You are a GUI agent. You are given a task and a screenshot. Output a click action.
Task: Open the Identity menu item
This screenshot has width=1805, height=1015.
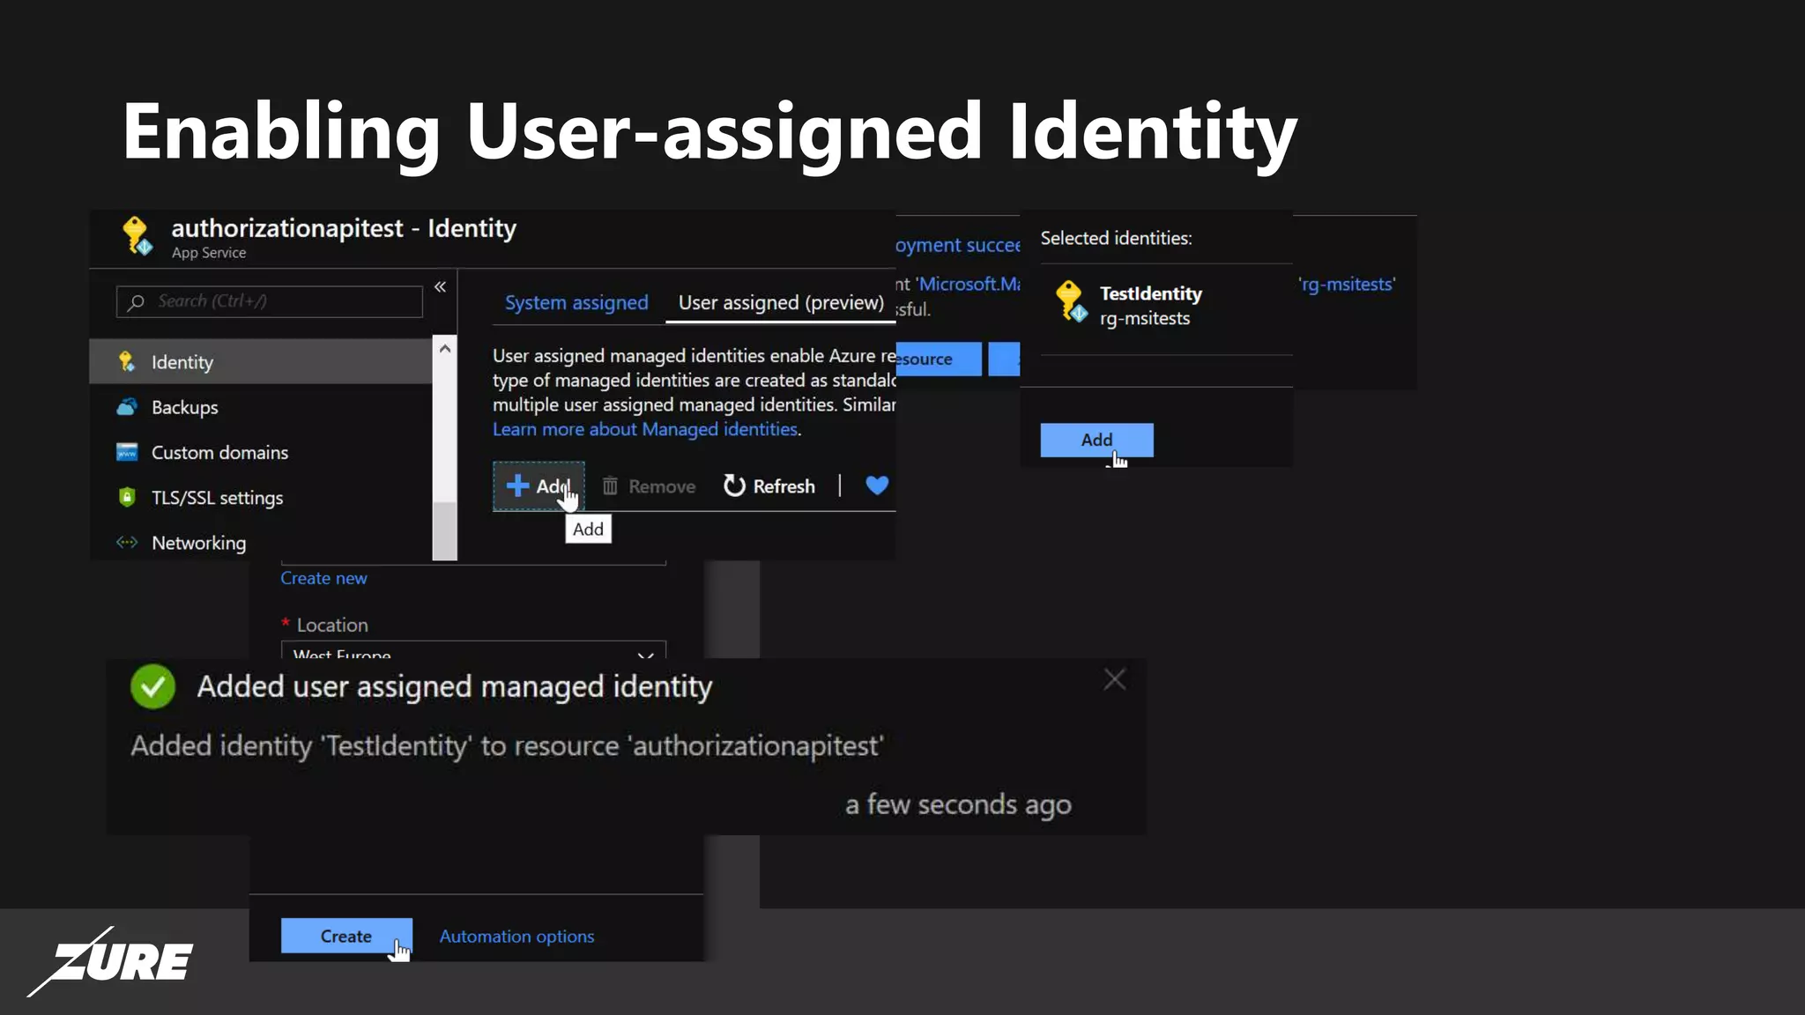click(261, 361)
